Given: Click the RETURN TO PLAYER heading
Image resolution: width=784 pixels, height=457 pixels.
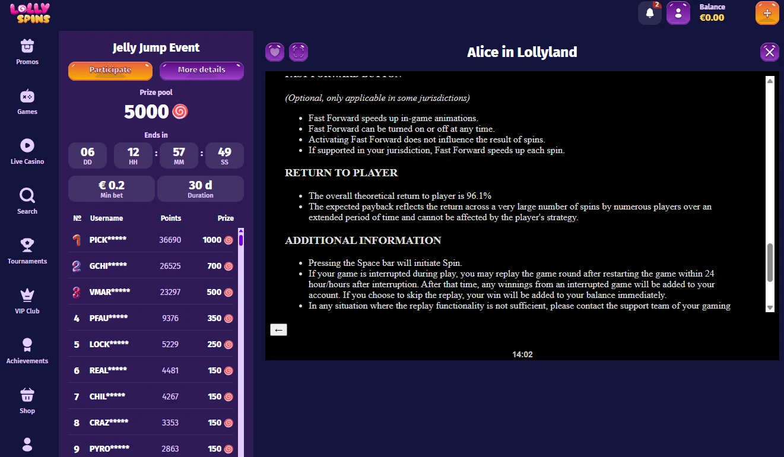Looking at the screenshot, I should (x=341, y=173).
